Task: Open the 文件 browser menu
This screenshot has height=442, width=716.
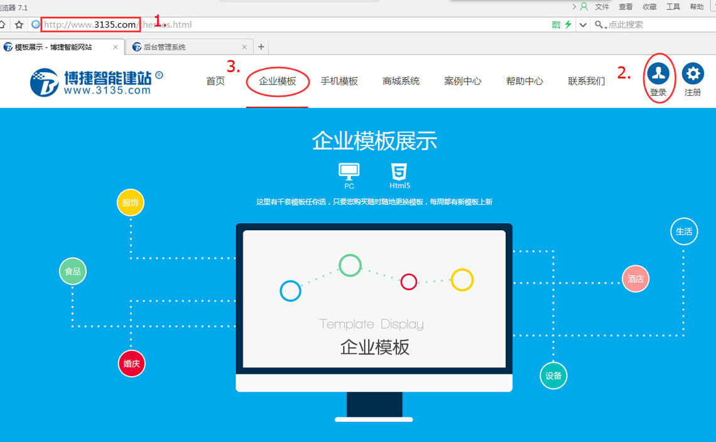Action: pyautogui.click(x=602, y=7)
